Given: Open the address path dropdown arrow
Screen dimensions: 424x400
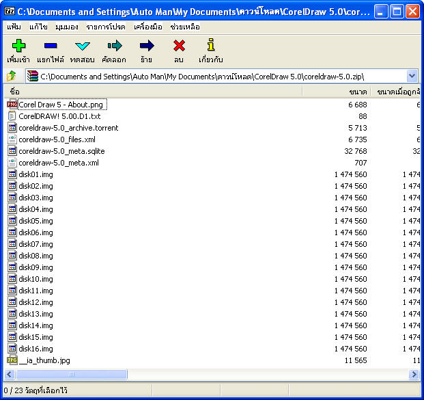Looking at the screenshot, I should pyautogui.click(x=412, y=76).
